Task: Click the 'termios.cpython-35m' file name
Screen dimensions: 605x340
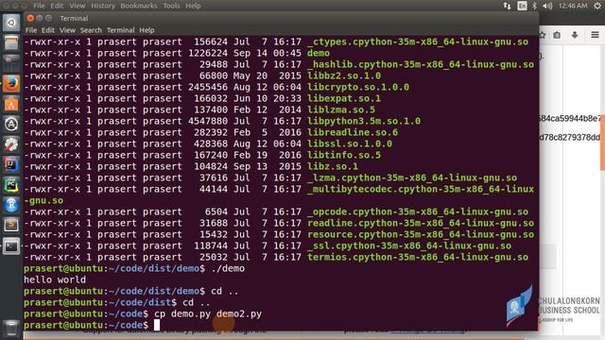Action: pyautogui.click(x=418, y=257)
